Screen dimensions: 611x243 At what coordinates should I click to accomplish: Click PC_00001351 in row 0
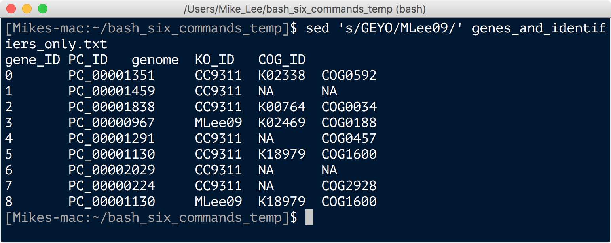coord(112,75)
